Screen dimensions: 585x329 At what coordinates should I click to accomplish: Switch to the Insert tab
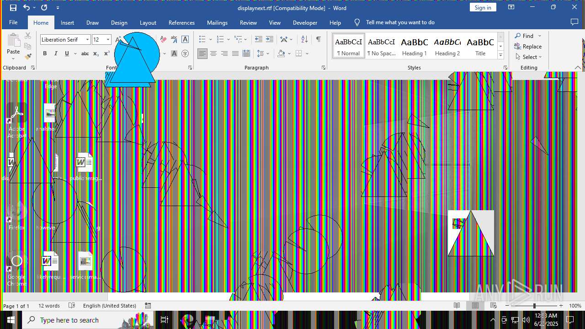67,22
